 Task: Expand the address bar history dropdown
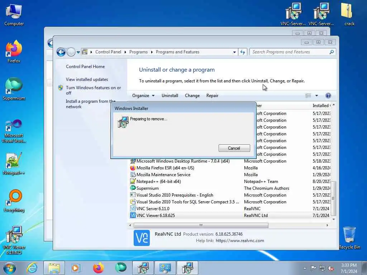pyautogui.click(x=234, y=52)
